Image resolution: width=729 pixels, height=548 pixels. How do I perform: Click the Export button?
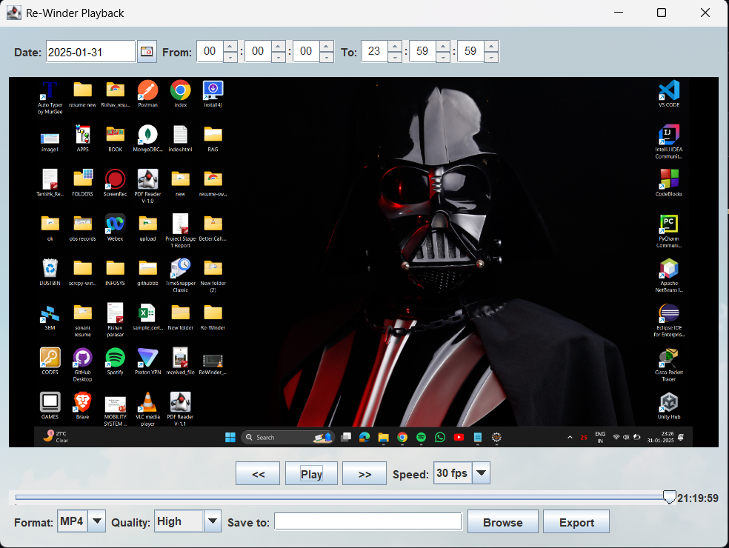576,522
